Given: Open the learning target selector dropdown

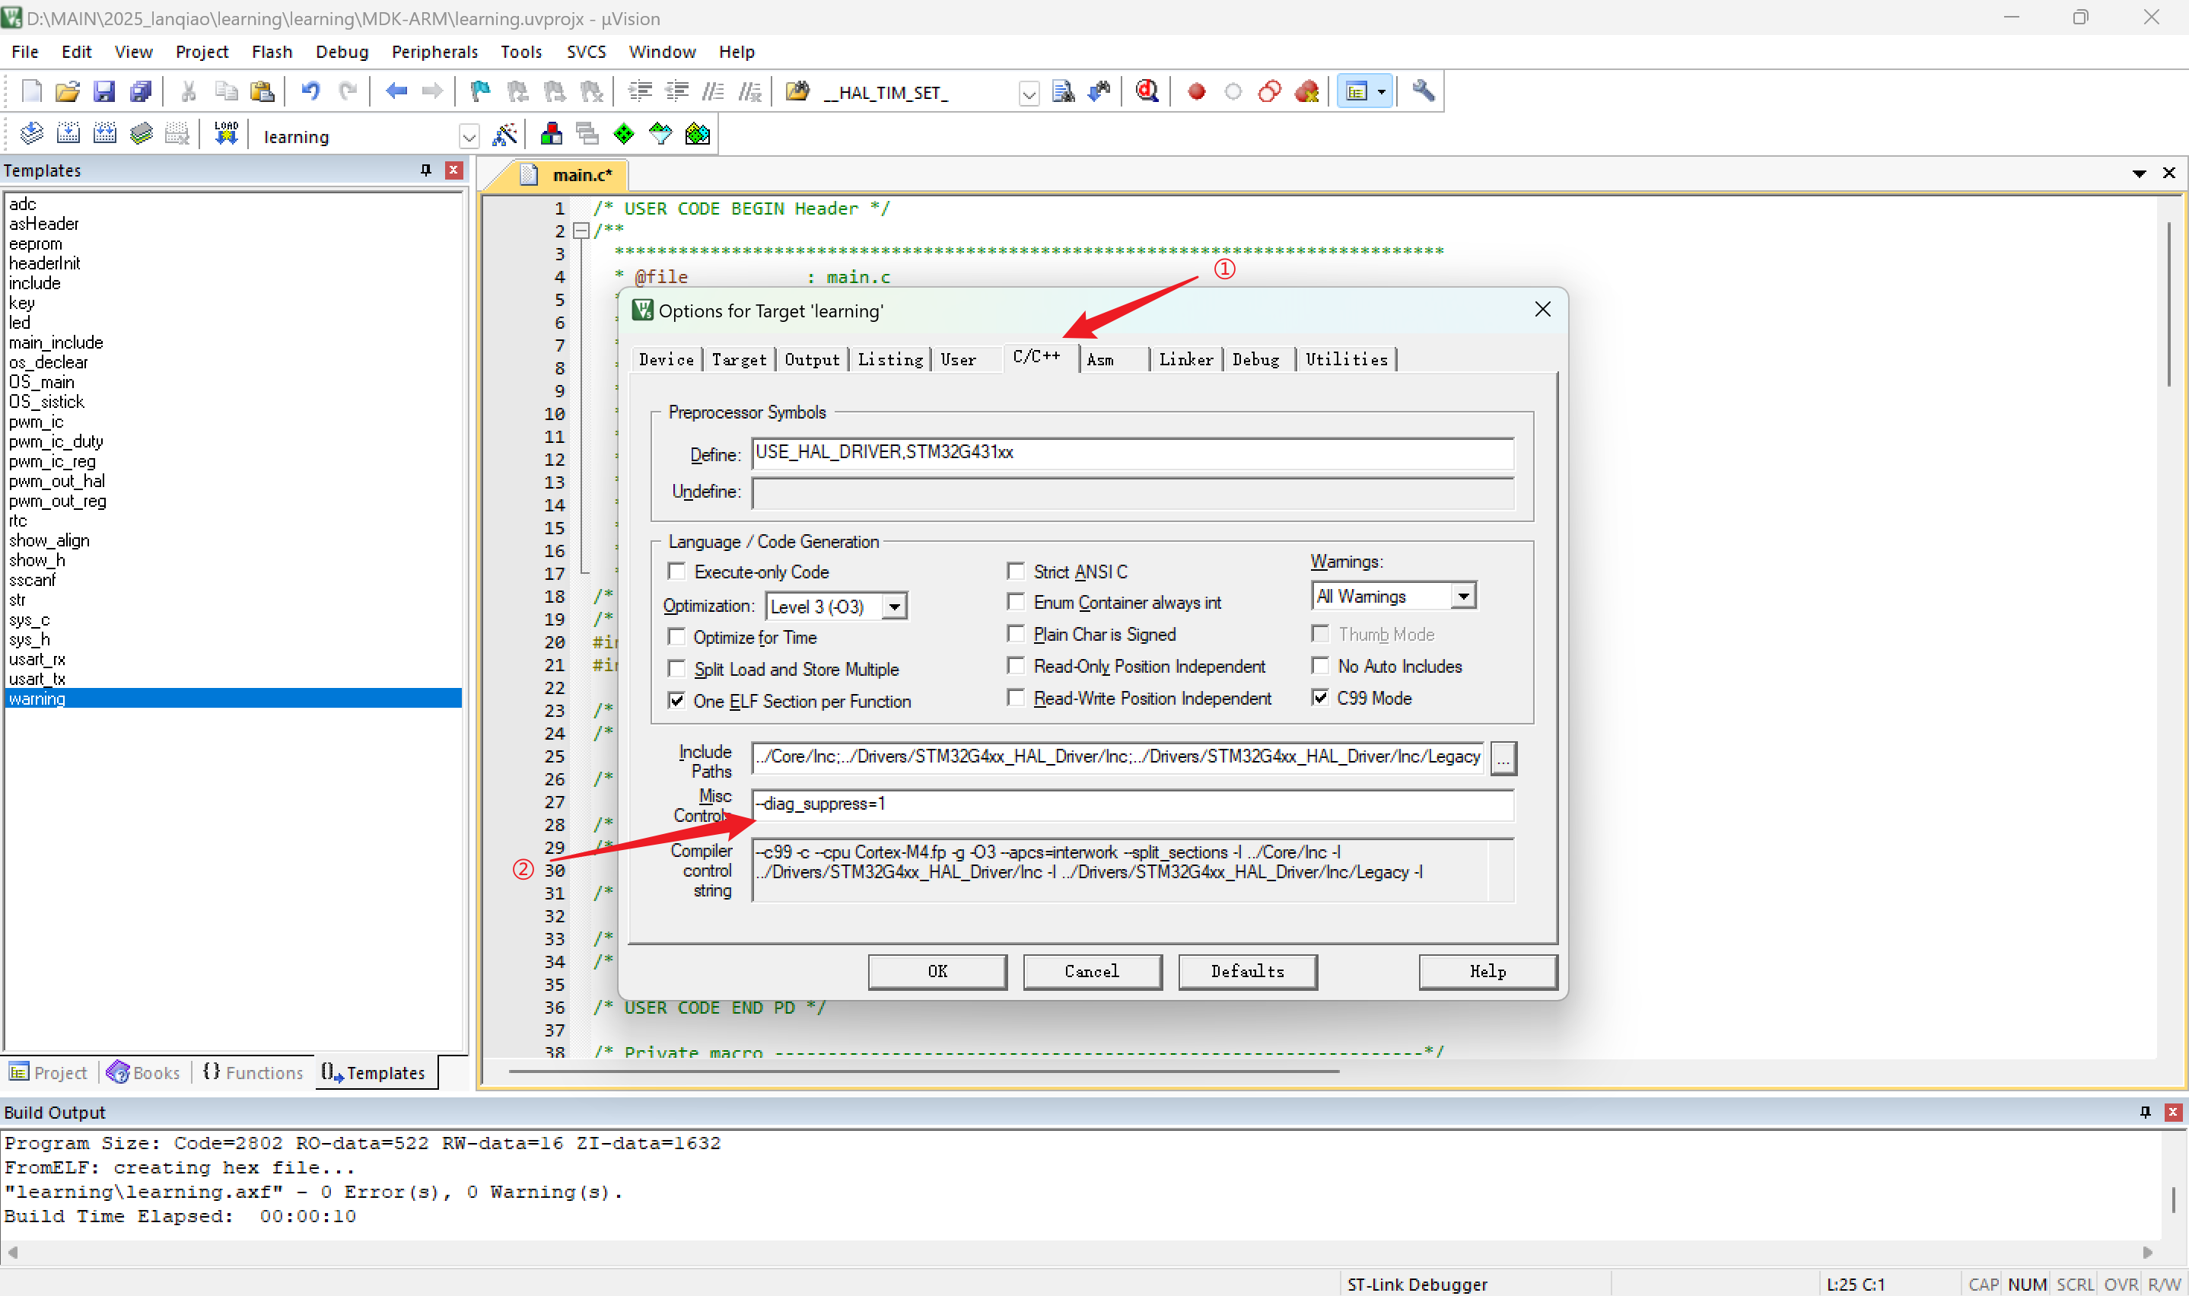Looking at the screenshot, I should click(x=469, y=137).
